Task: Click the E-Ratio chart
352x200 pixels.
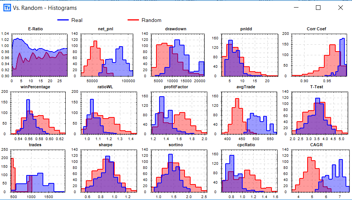Action: pos(39,55)
